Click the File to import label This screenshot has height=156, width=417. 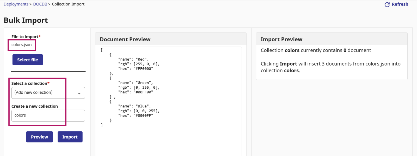click(x=25, y=37)
